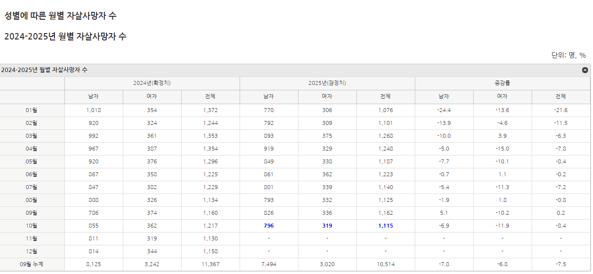Click the blue 1,115 total in 10월 row
The image size is (593, 274).
[386, 226]
